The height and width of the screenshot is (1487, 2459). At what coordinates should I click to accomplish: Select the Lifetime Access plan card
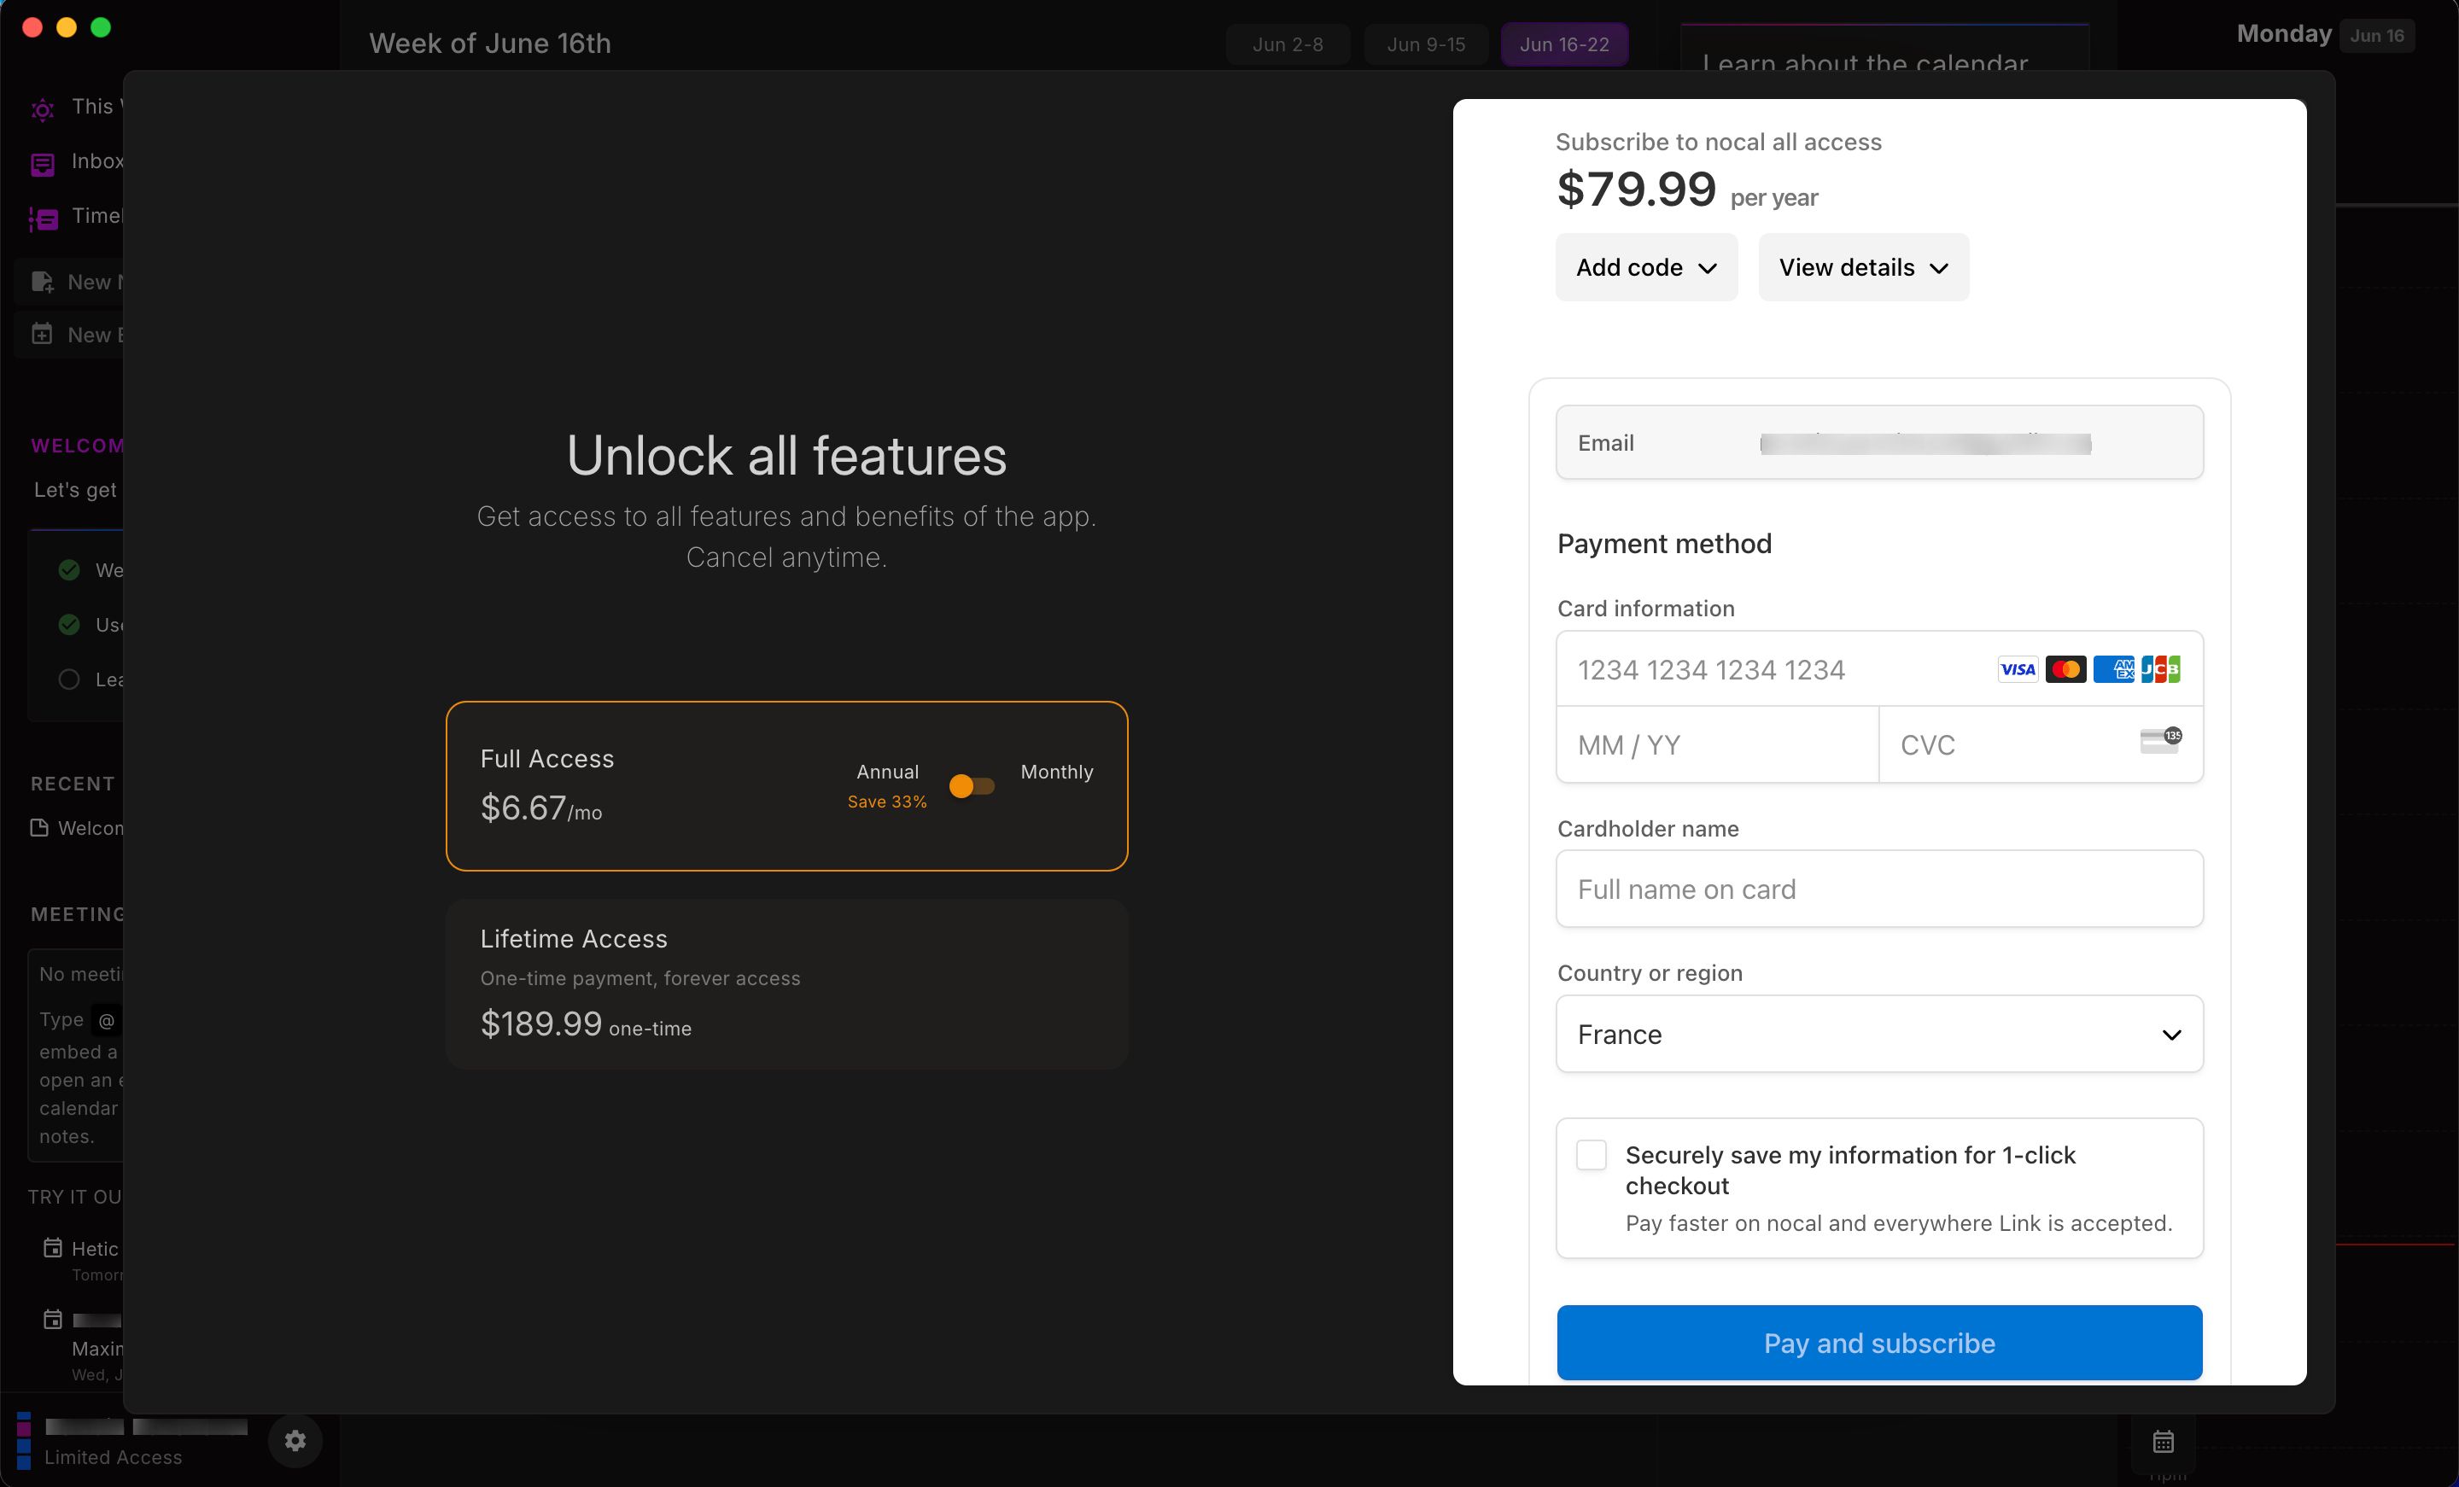tap(786, 984)
